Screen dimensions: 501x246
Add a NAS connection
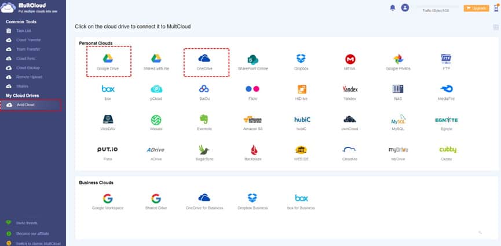click(398, 92)
